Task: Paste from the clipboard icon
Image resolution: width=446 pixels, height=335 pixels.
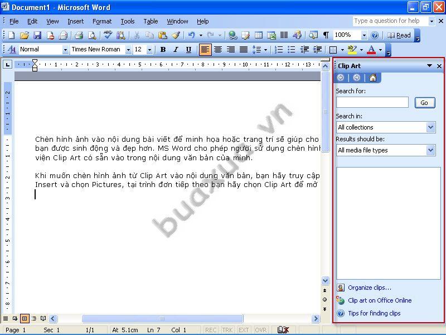Action: coord(163,35)
